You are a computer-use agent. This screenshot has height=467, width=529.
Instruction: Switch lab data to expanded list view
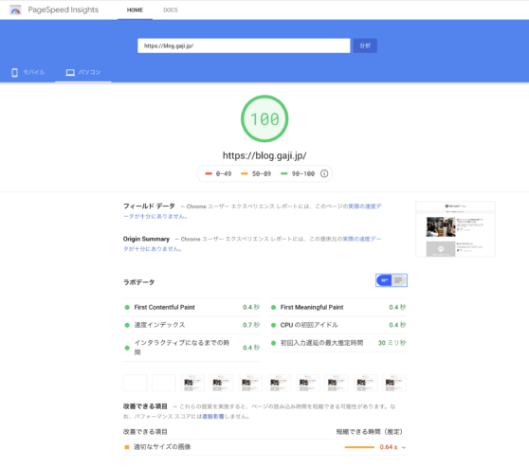[399, 280]
